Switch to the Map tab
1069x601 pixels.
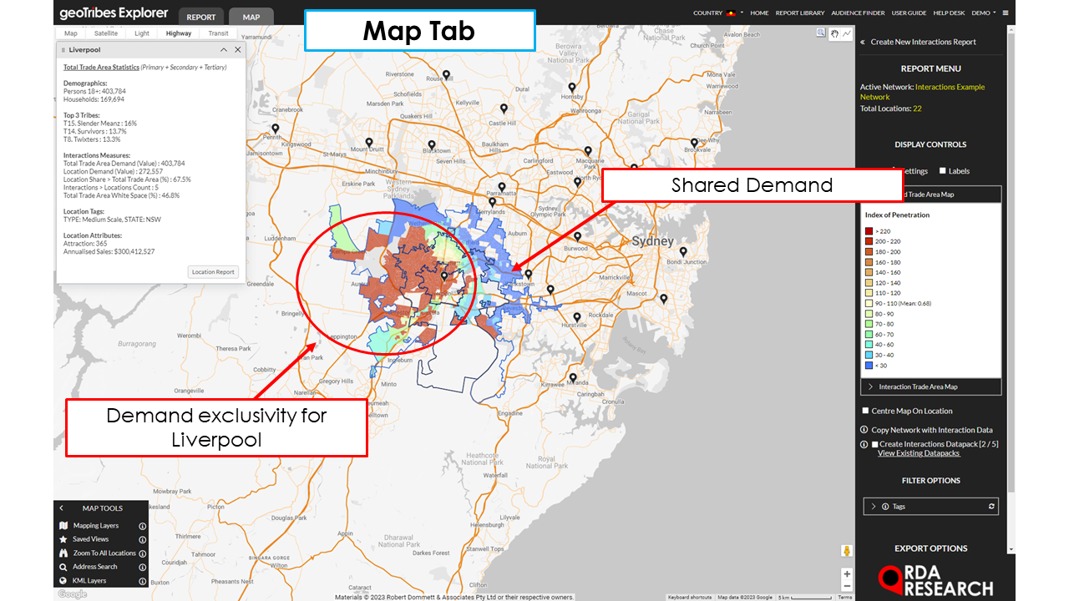[251, 17]
